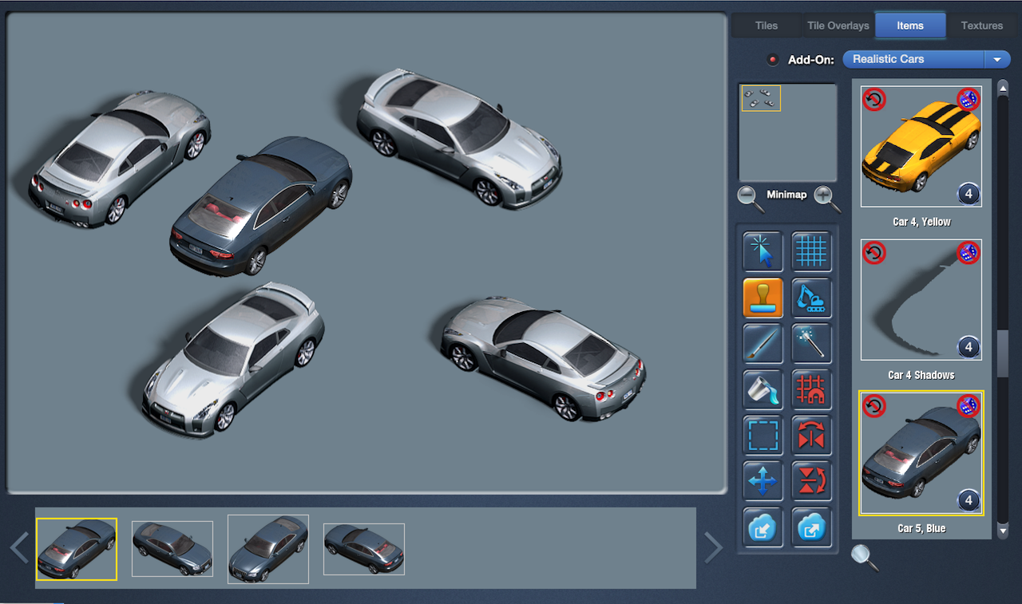
Task: Select the pointer selection tool
Action: (763, 251)
